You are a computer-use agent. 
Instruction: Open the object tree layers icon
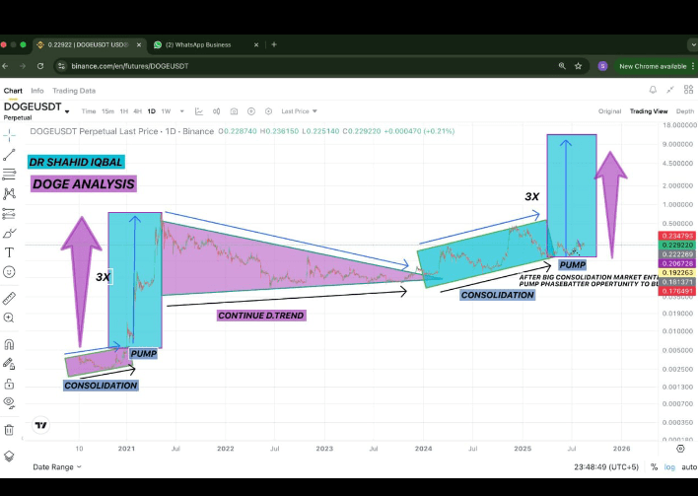coord(9,457)
